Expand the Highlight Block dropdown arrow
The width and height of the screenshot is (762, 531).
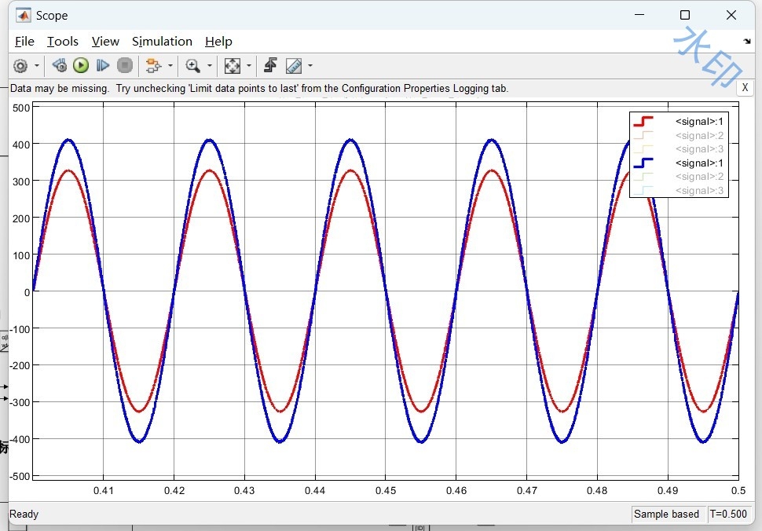[170, 65]
